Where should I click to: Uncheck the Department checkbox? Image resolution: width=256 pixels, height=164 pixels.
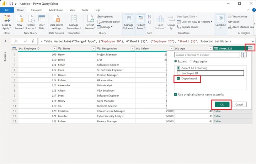[x=178, y=78]
